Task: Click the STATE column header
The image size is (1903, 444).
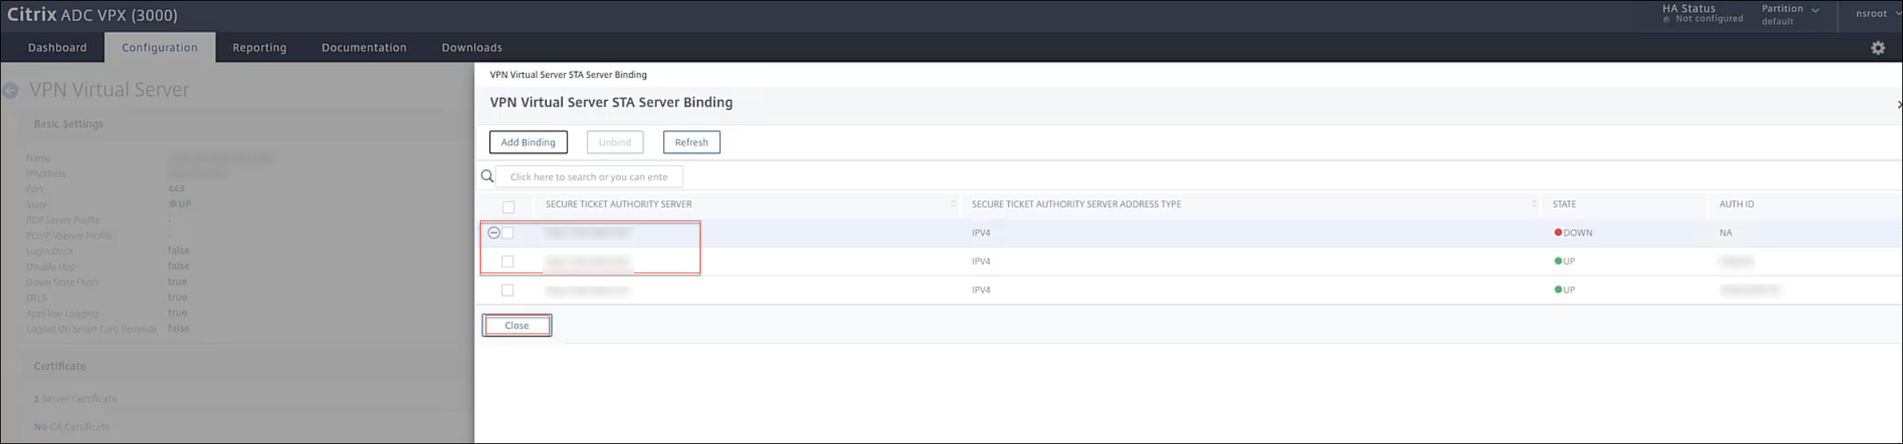Action: (1564, 204)
